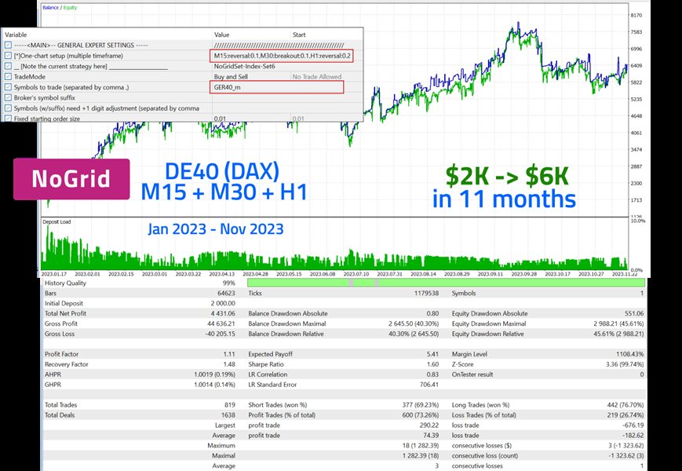Click the NoGrid magenta badge
The height and width of the screenshot is (471, 682).
tap(71, 179)
